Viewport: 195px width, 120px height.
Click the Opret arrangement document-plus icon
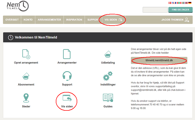(26, 54)
